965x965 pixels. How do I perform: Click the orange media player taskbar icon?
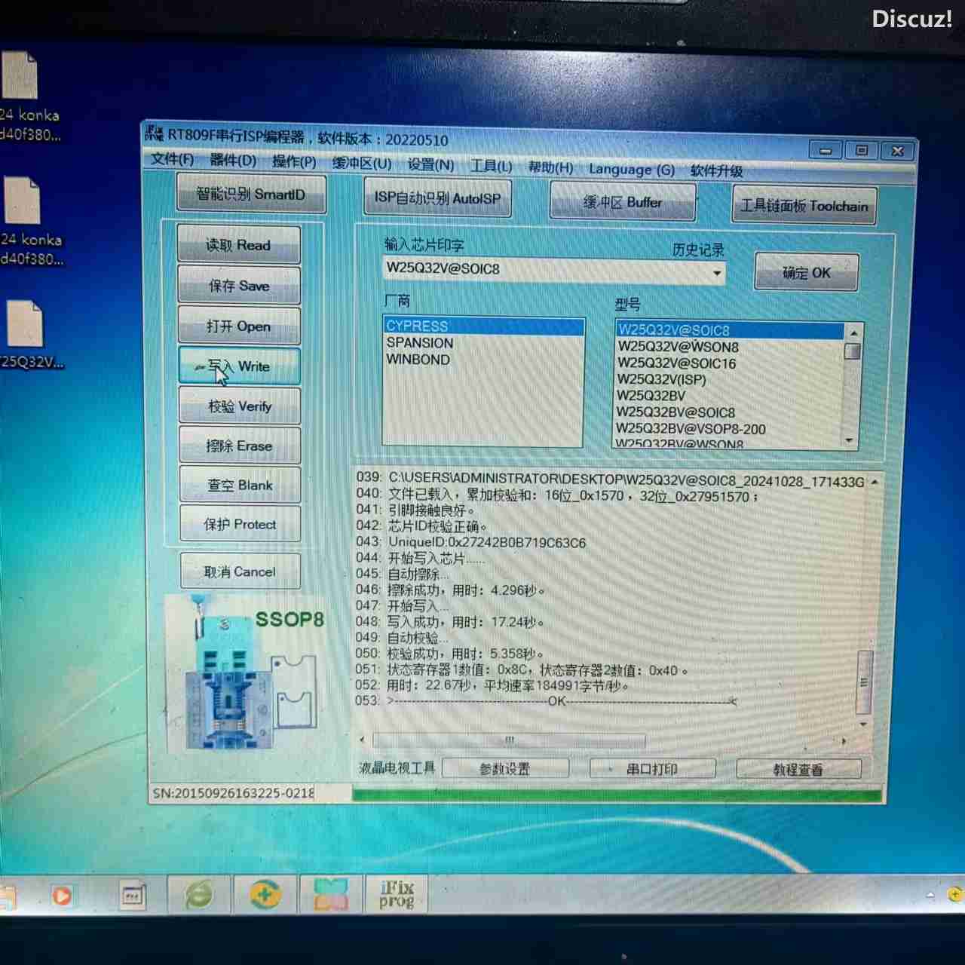[62, 896]
